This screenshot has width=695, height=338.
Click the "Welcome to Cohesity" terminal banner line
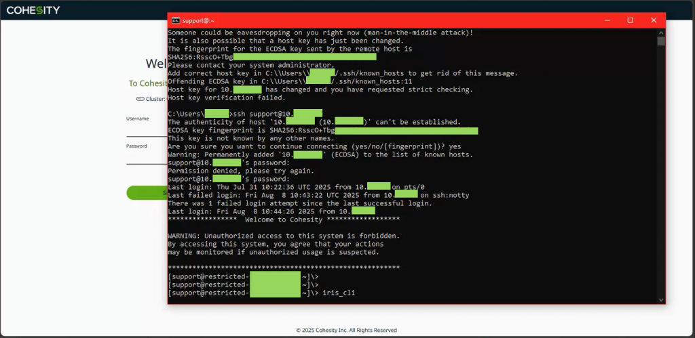[x=284, y=219]
